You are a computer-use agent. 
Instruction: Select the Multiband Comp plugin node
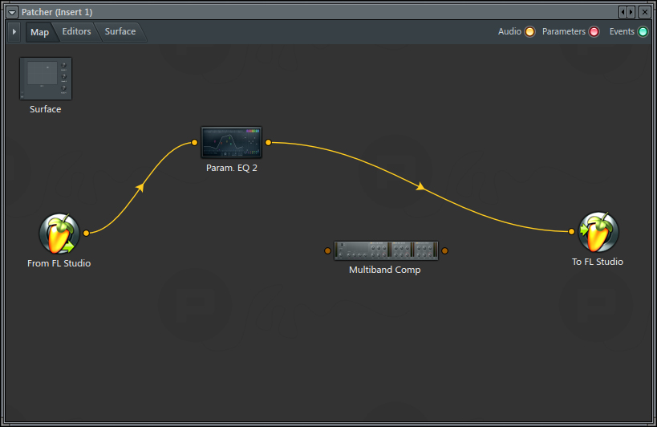click(386, 250)
